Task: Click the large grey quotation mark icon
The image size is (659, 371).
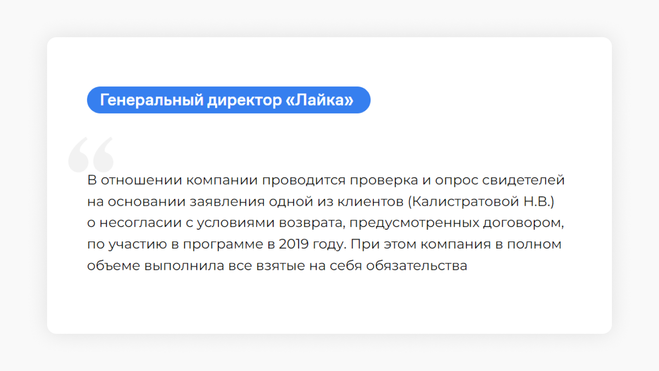Action: click(91, 154)
